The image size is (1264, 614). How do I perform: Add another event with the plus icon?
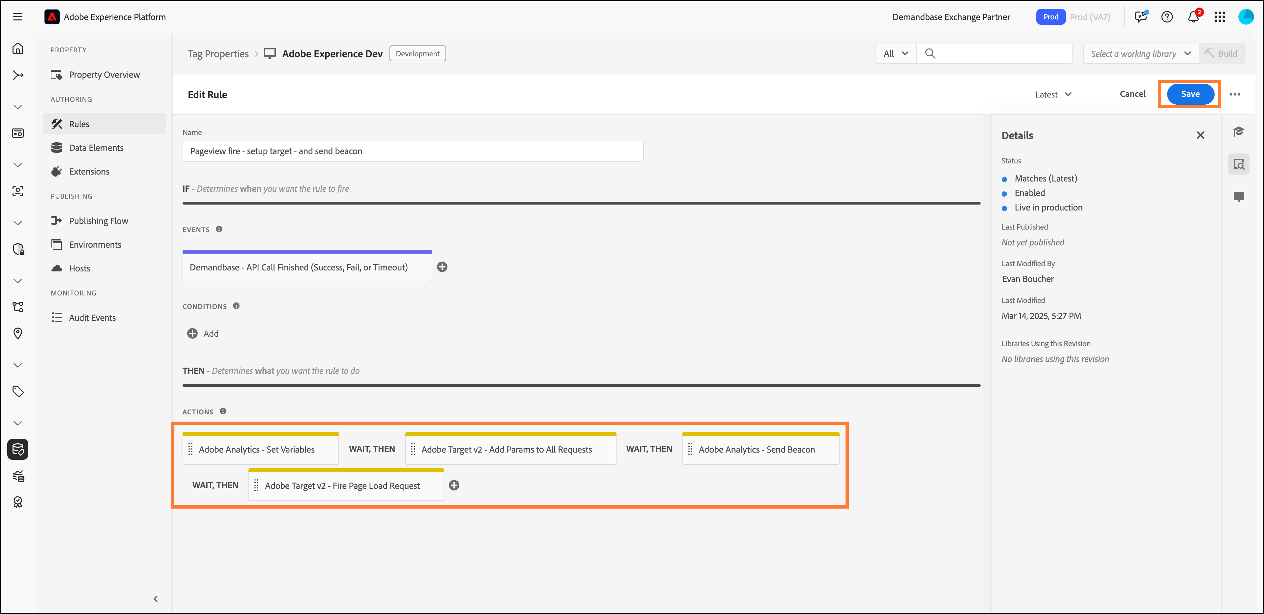[x=442, y=267]
